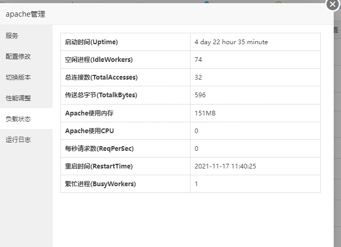The width and height of the screenshot is (341, 247).
Task: Click the 空闲进程(IdleWorkers) label
Action: 99,59
